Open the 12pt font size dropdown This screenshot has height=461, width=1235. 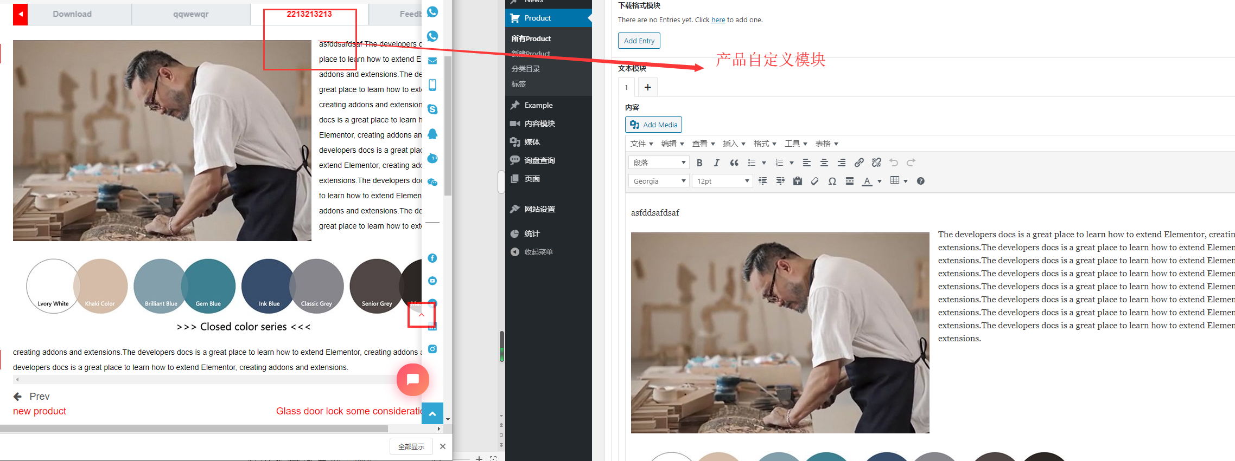722,181
